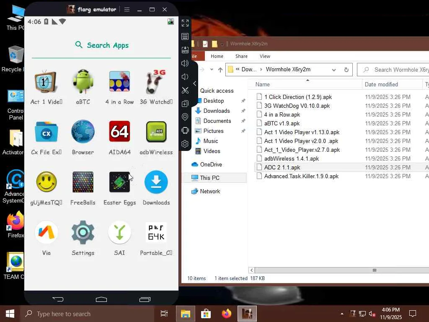Open the multi-instance plus icon
This screenshot has height=322, width=429.
pos(185,104)
